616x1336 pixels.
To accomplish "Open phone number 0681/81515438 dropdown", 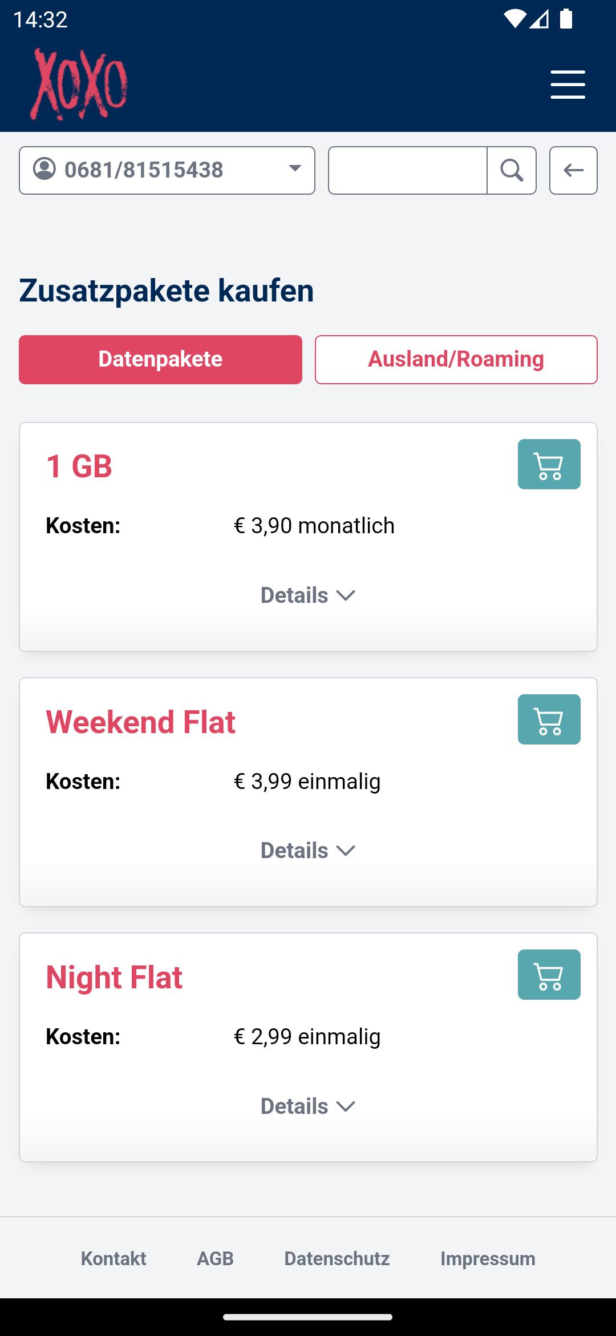I will 167,170.
